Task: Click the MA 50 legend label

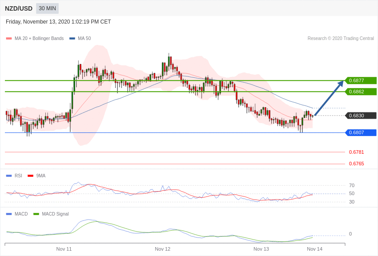Action: tap(84, 38)
